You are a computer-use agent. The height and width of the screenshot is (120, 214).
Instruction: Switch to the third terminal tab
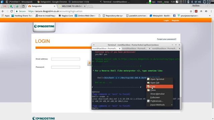tap(165, 49)
